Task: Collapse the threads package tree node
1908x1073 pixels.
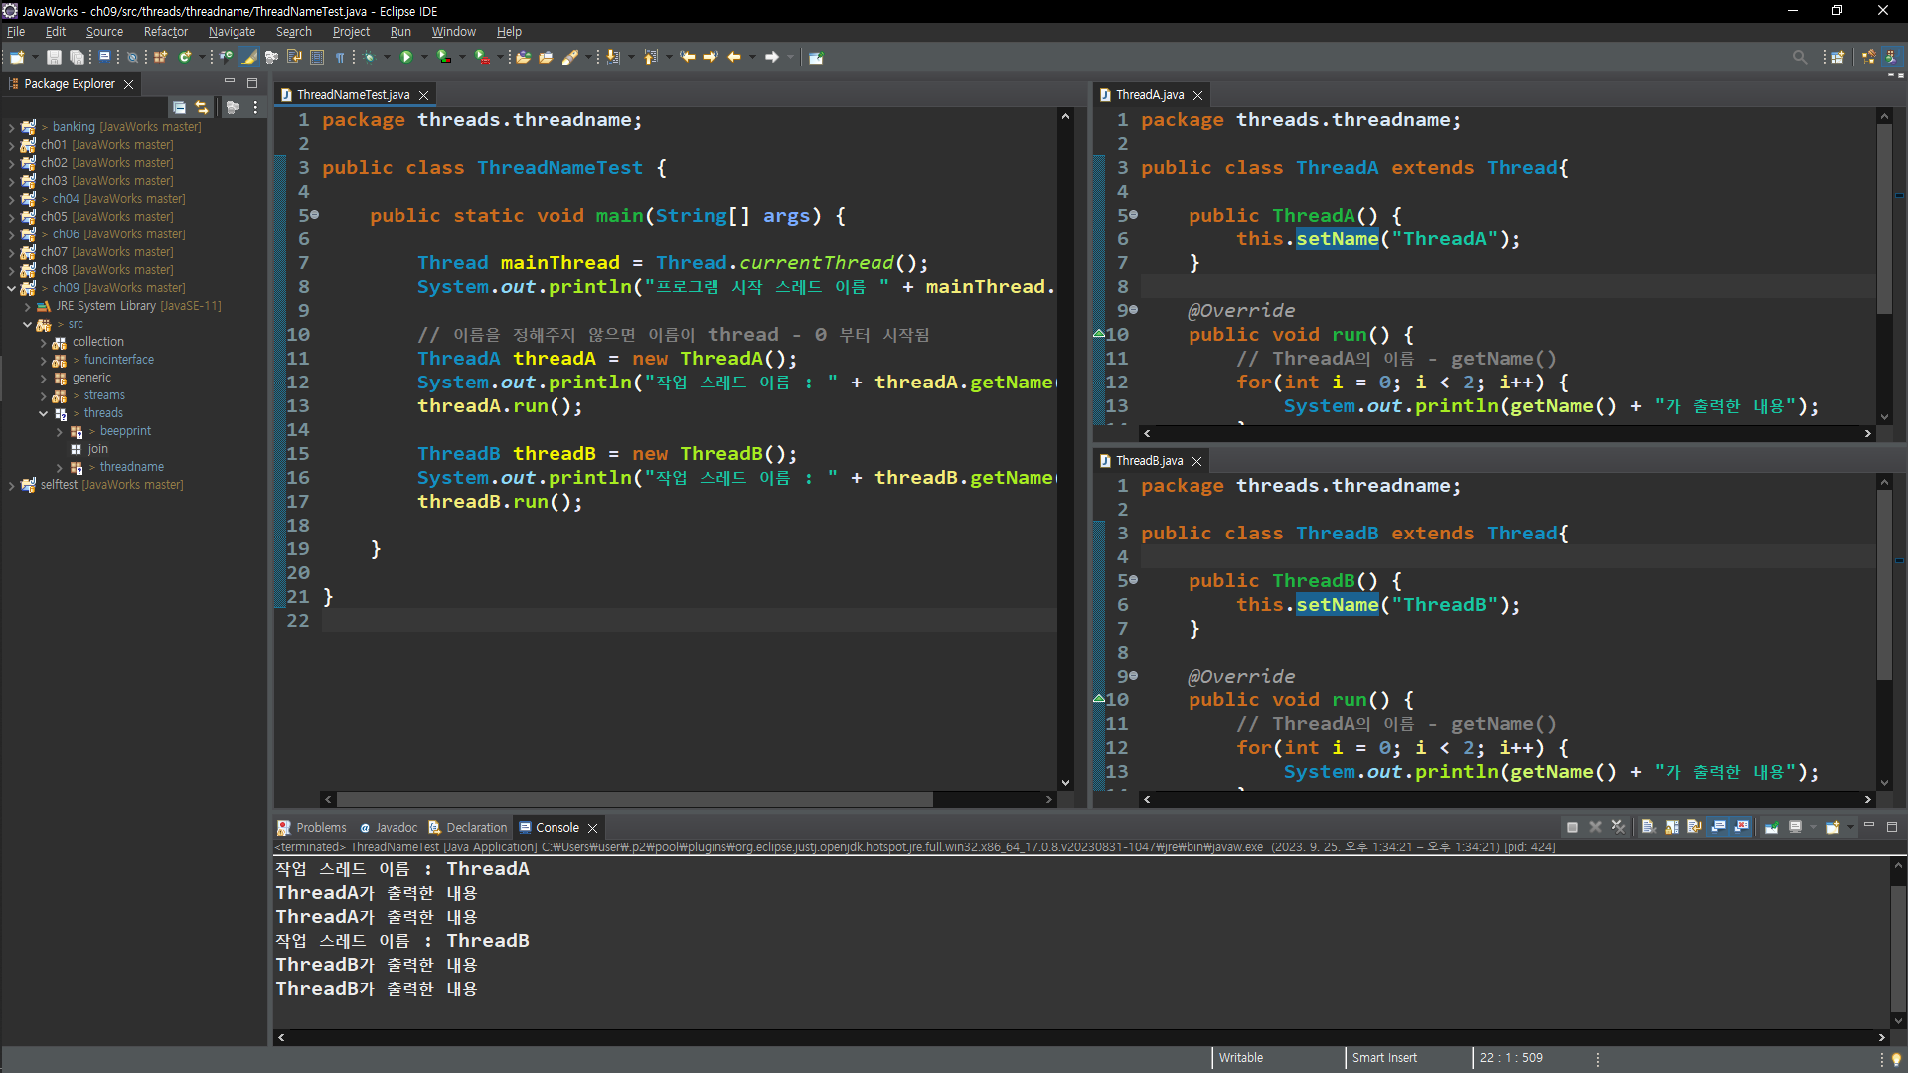Action: pyautogui.click(x=44, y=413)
